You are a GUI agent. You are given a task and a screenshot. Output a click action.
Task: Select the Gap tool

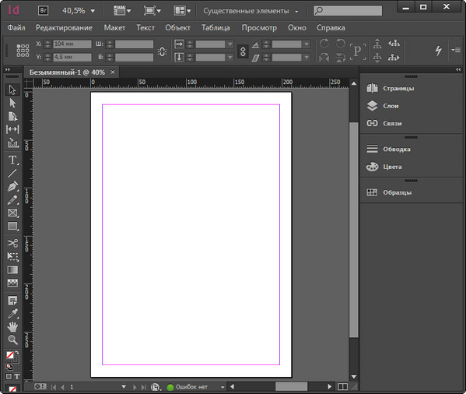coord(12,129)
